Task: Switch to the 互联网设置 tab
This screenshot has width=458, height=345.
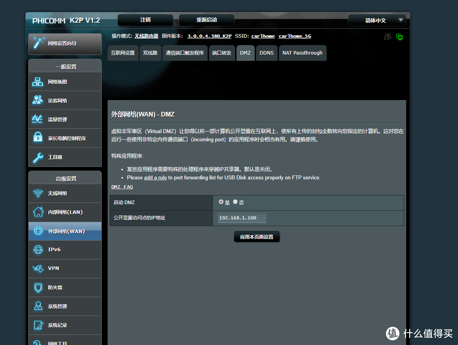Action: [123, 53]
